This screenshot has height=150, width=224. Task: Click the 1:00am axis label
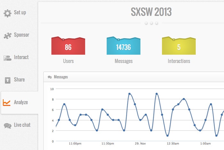tap(205, 144)
